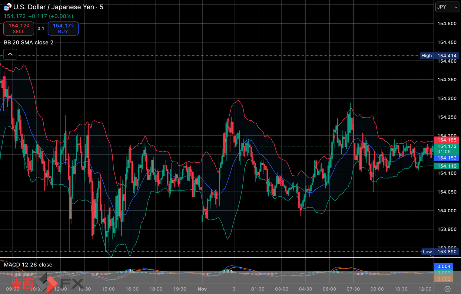Image resolution: width=461 pixels, height=294 pixels.
Task: Select the MACD 12 26 close indicator
Action: point(28,265)
